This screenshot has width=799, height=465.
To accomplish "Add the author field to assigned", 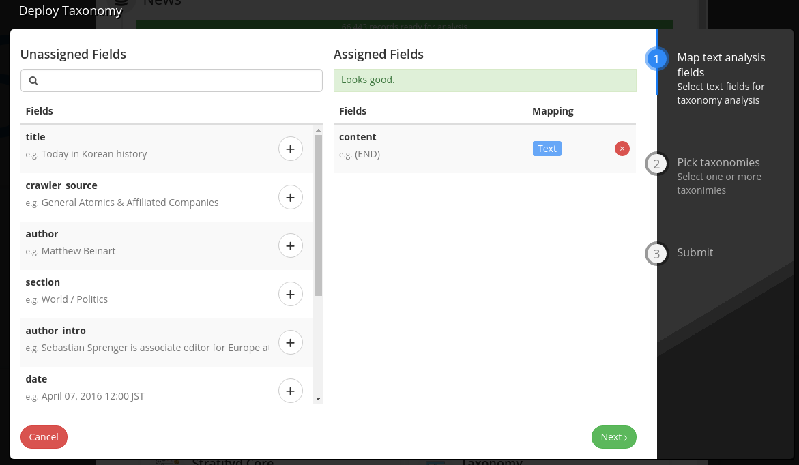I will tap(291, 245).
